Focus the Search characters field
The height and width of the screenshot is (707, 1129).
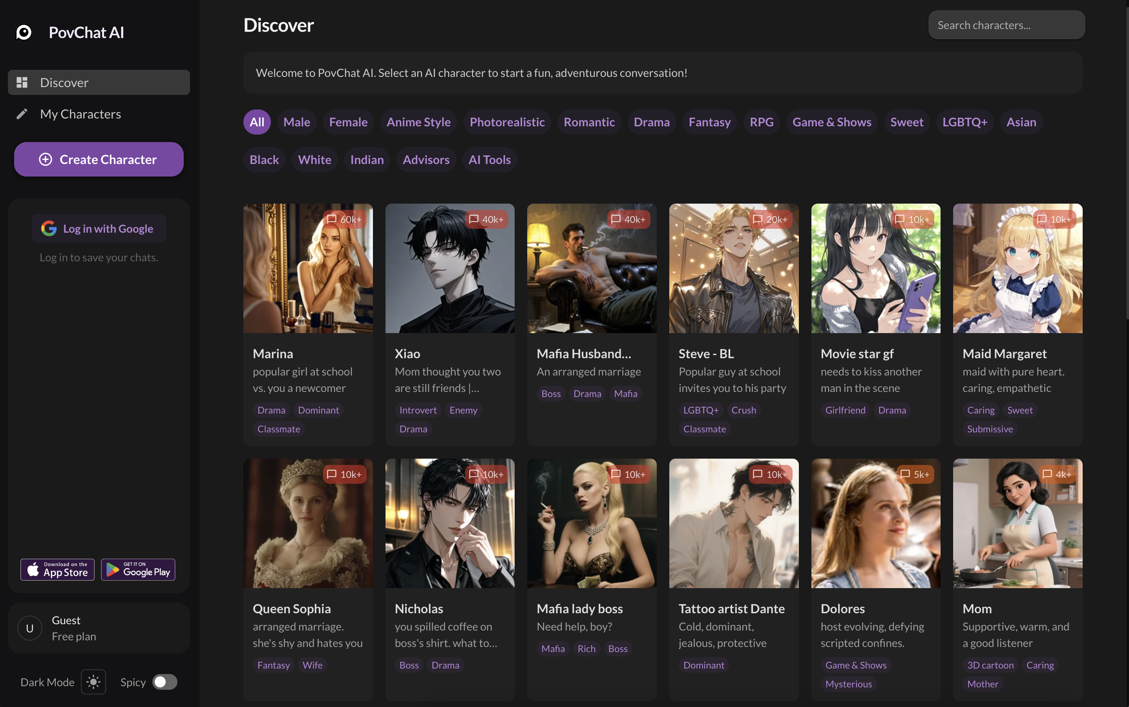1006,25
